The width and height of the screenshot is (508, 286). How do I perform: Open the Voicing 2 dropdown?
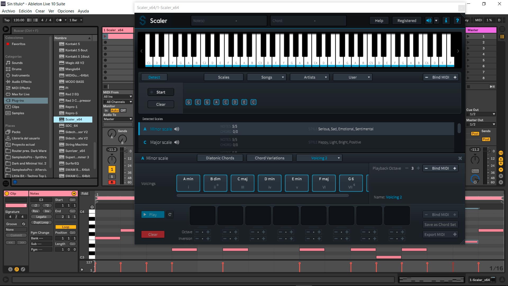[x=319, y=158]
